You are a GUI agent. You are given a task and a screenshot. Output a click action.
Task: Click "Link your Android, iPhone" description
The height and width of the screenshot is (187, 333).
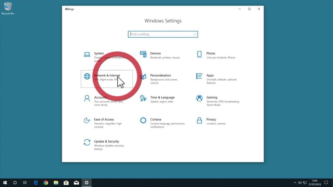tap(221, 58)
